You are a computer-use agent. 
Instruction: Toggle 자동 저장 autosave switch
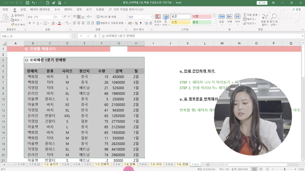(19, 3)
